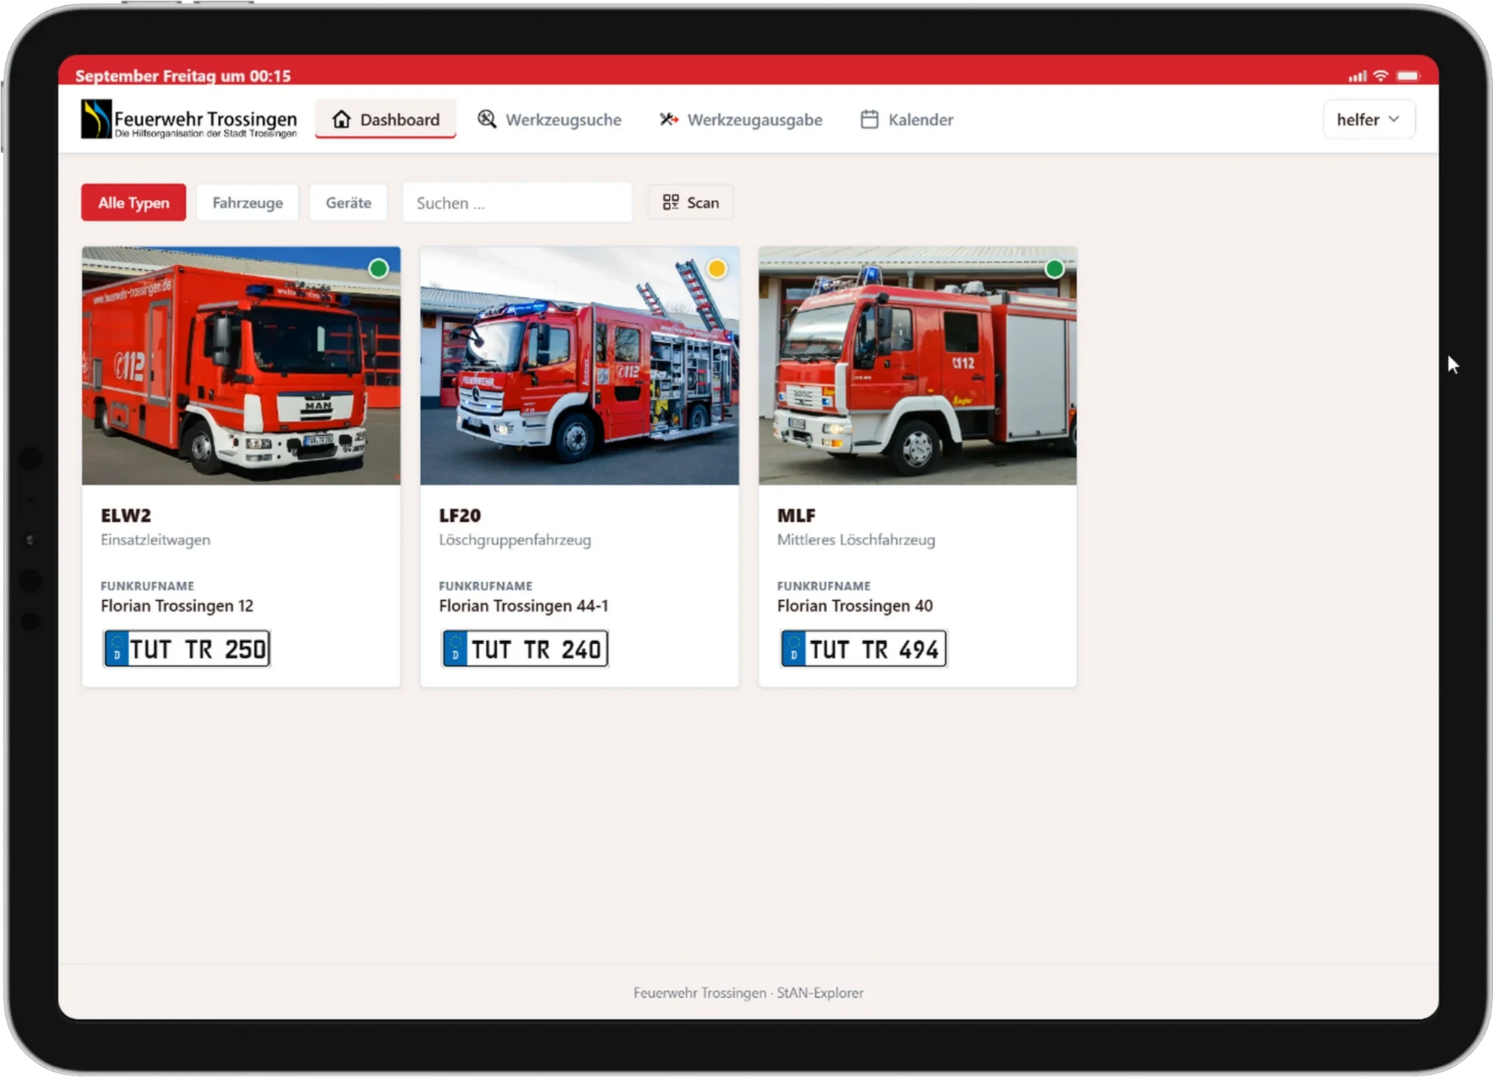Click the Scan button label

703,202
